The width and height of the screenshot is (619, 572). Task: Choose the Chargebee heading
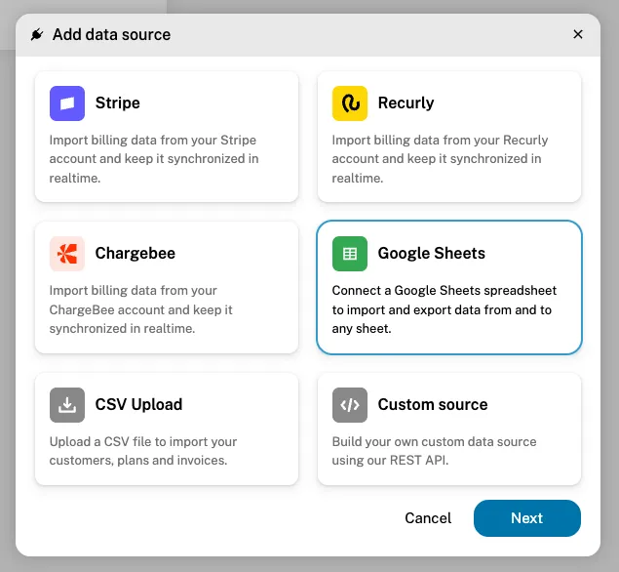click(x=135, y=253)
